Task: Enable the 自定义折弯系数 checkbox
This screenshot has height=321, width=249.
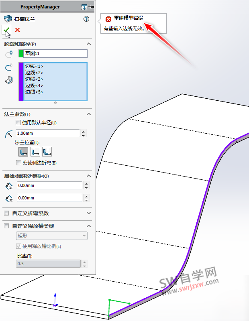Action: 6,213
